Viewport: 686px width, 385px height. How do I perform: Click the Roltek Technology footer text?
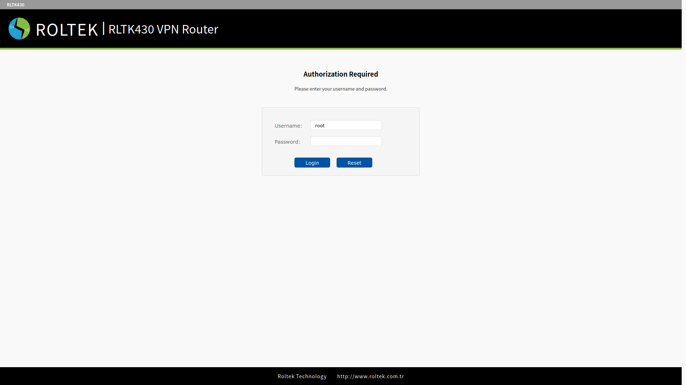pyautogui.click(x=302, y=376)
